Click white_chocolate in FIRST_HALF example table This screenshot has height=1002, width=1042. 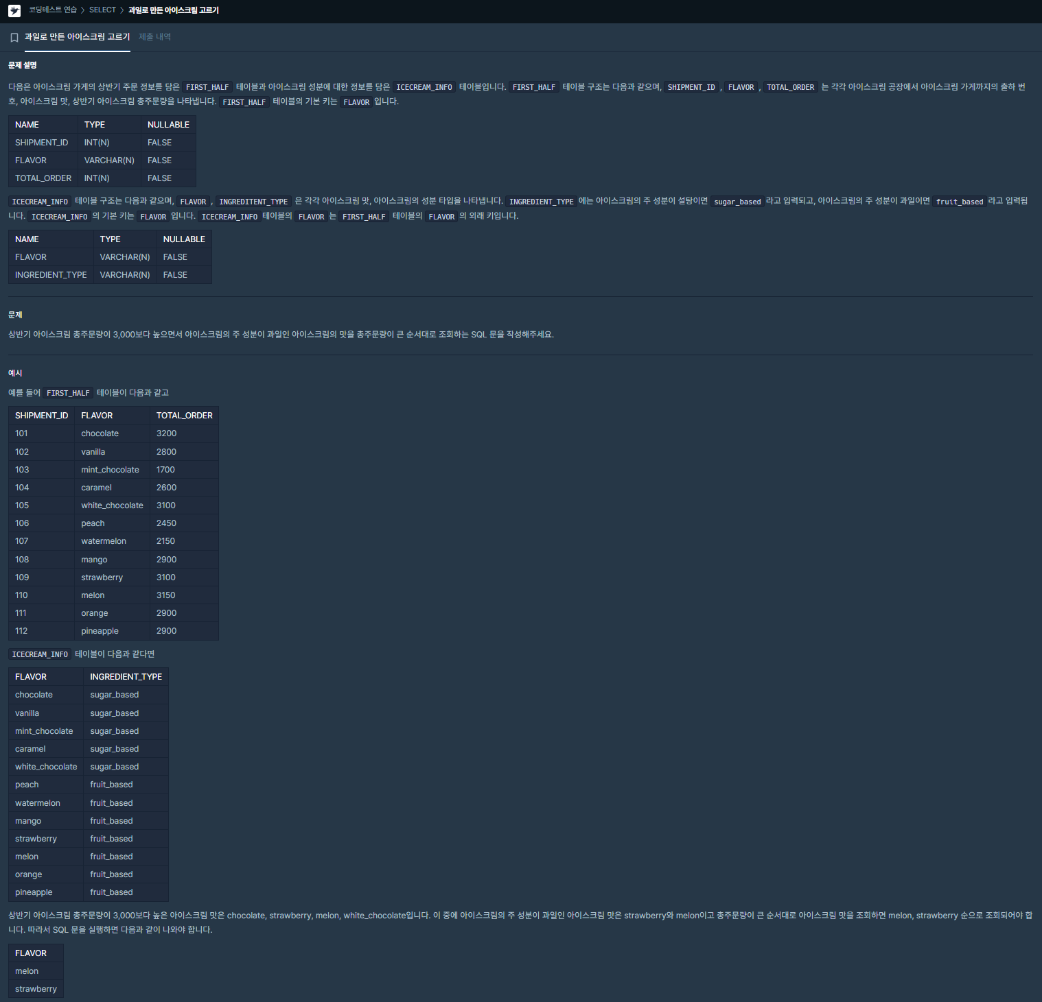tap(113, 505)
